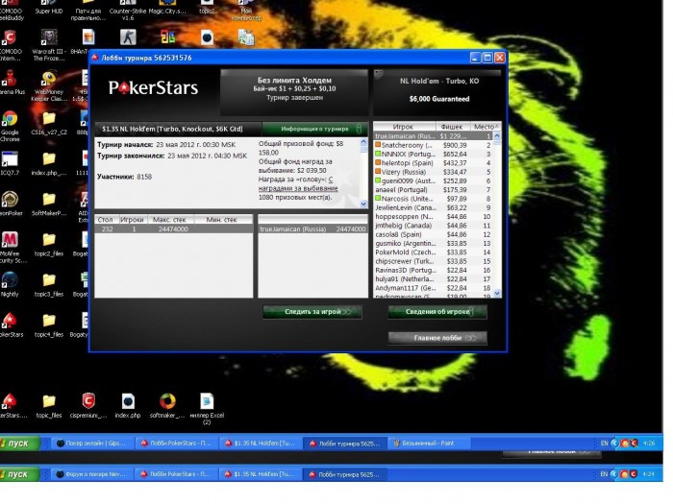
Task: Open the softmaker_ desktop icon
Action: pos(167,405)
